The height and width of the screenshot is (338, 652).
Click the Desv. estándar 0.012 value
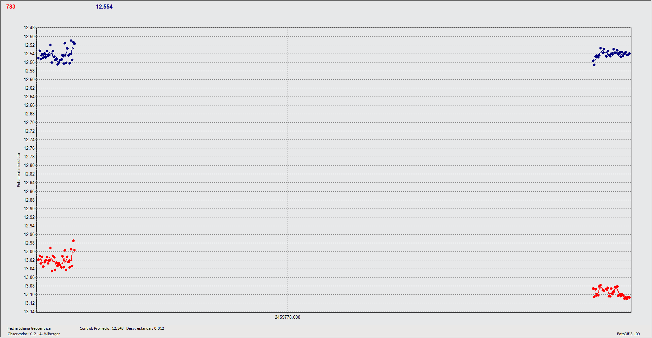145,329
